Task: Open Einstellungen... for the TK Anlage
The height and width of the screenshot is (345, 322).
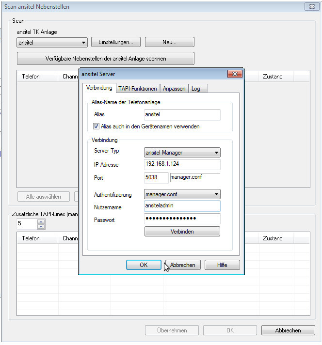Action: 116,43
